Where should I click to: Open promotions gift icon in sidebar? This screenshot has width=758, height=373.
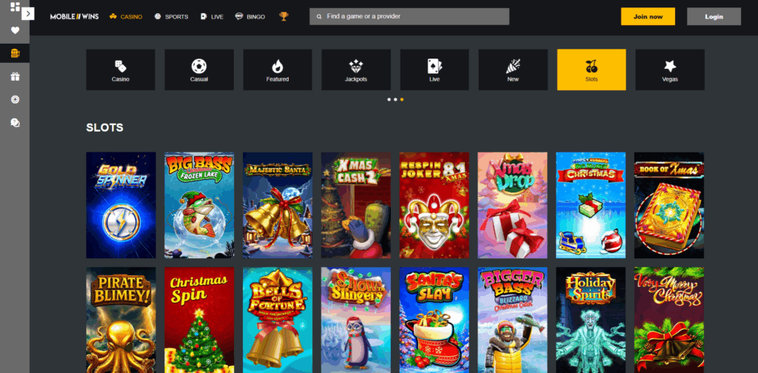[15, 76]
